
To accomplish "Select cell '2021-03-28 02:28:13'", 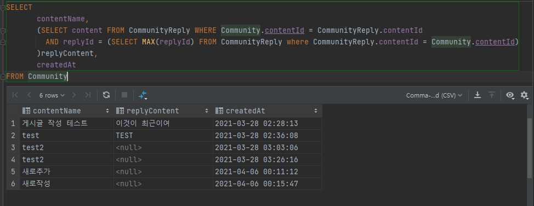I will 268,123.
